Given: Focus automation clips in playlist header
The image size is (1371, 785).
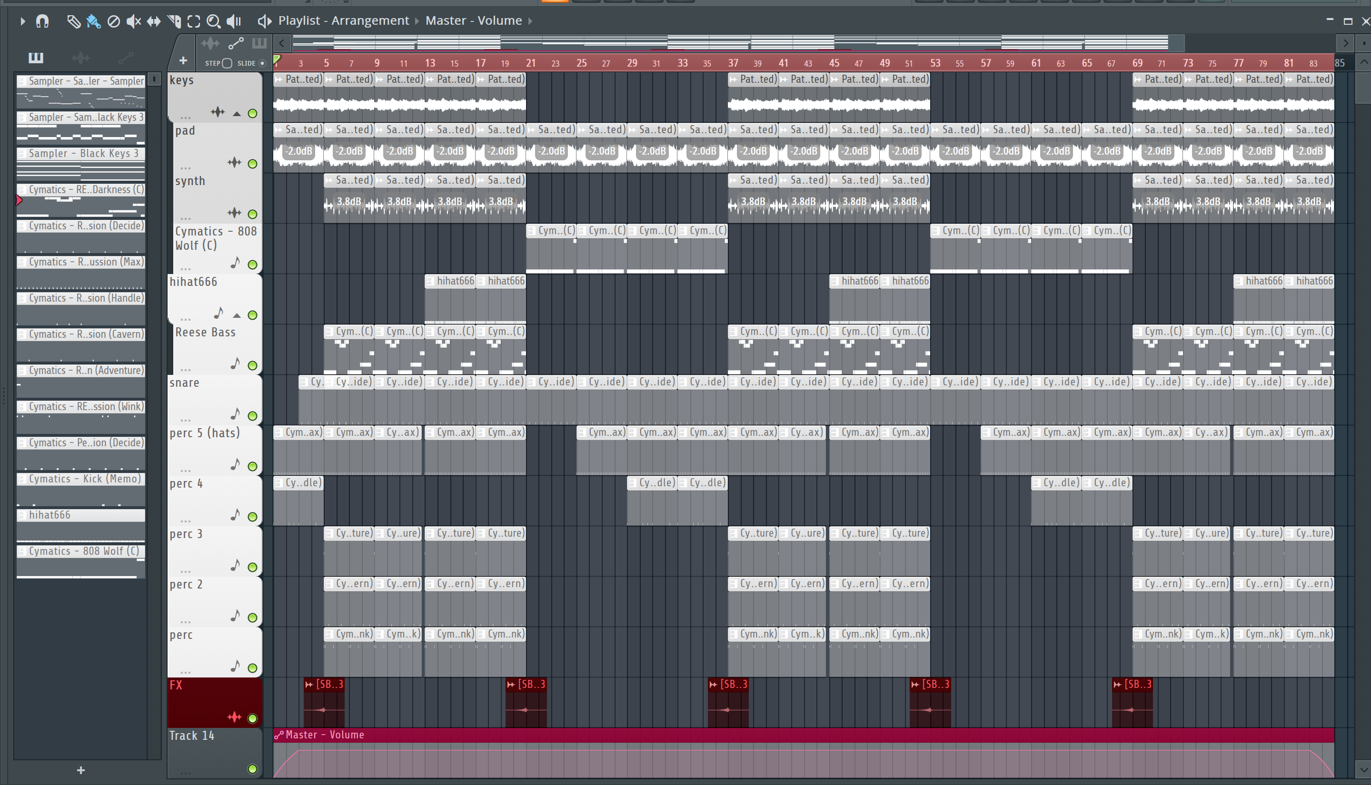Looking at the screenshot, I should pyautogui.click(x=236, y=43).
